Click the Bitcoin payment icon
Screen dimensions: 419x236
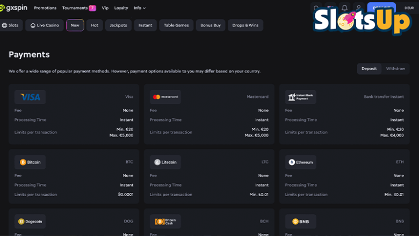(30, 162)
